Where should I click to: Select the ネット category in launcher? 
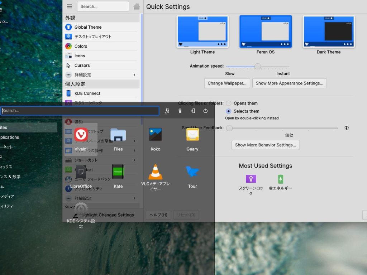pyautogui.click(x=29, y=147)
